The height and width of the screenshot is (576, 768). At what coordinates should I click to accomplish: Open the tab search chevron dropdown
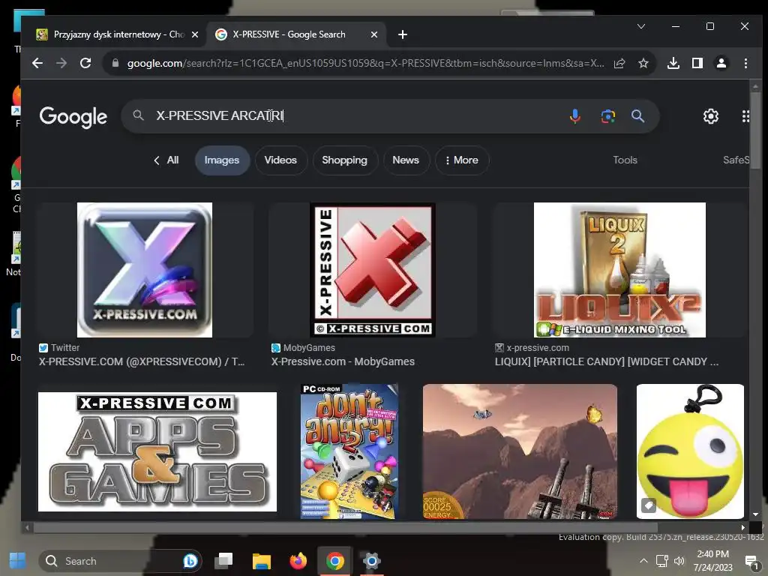641,26
